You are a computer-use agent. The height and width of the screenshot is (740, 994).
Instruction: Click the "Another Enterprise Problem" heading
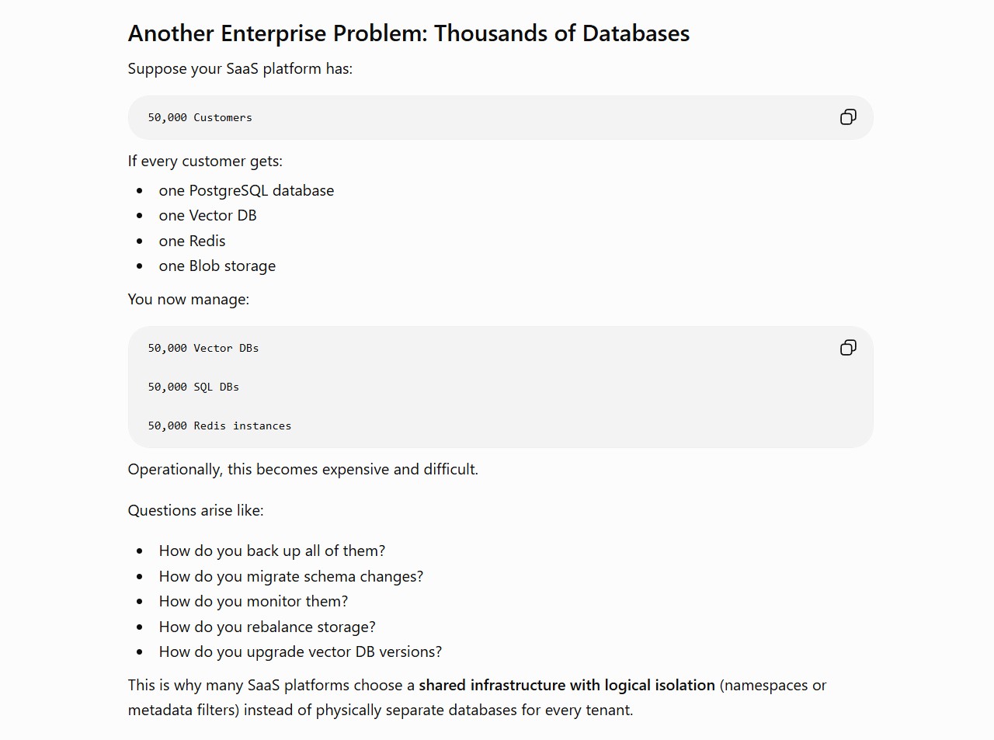(x=408, y=33)
